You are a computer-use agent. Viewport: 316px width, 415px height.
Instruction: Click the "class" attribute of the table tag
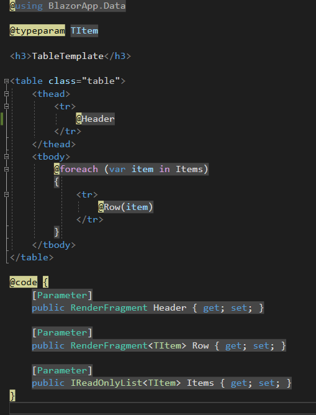coord(62,81)
